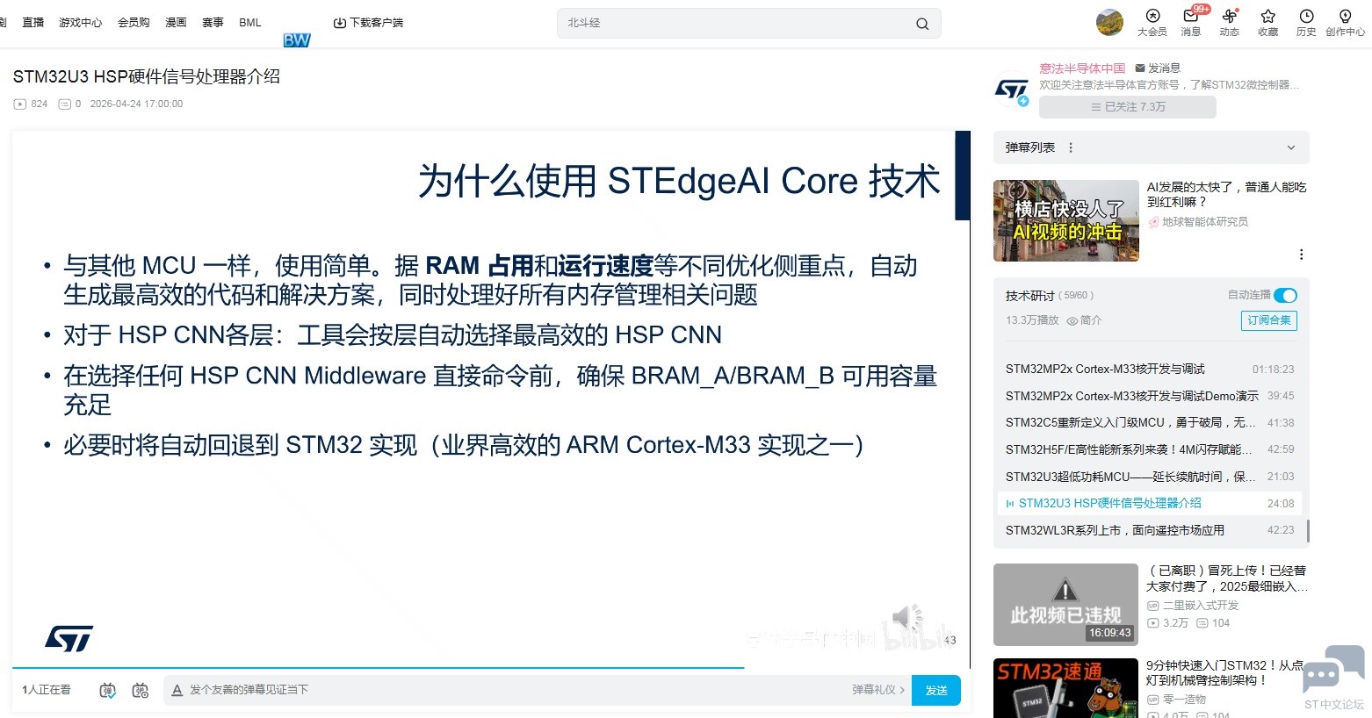Open the 弹幕列表 three-dot menu

click(x=1071, y=147)
